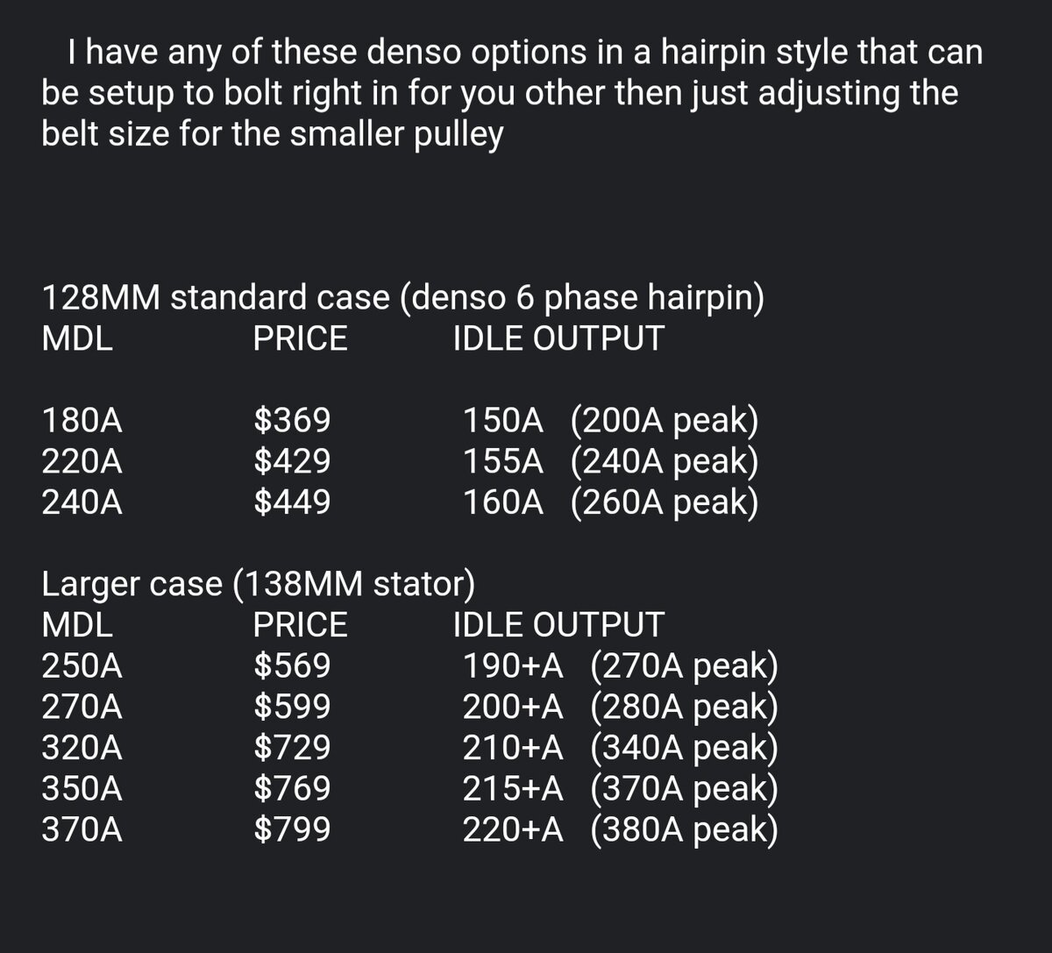Screen dimensions: 1052x953
Task: Click the Larger case (138MM stator) heading
Action: coord(259,585)
